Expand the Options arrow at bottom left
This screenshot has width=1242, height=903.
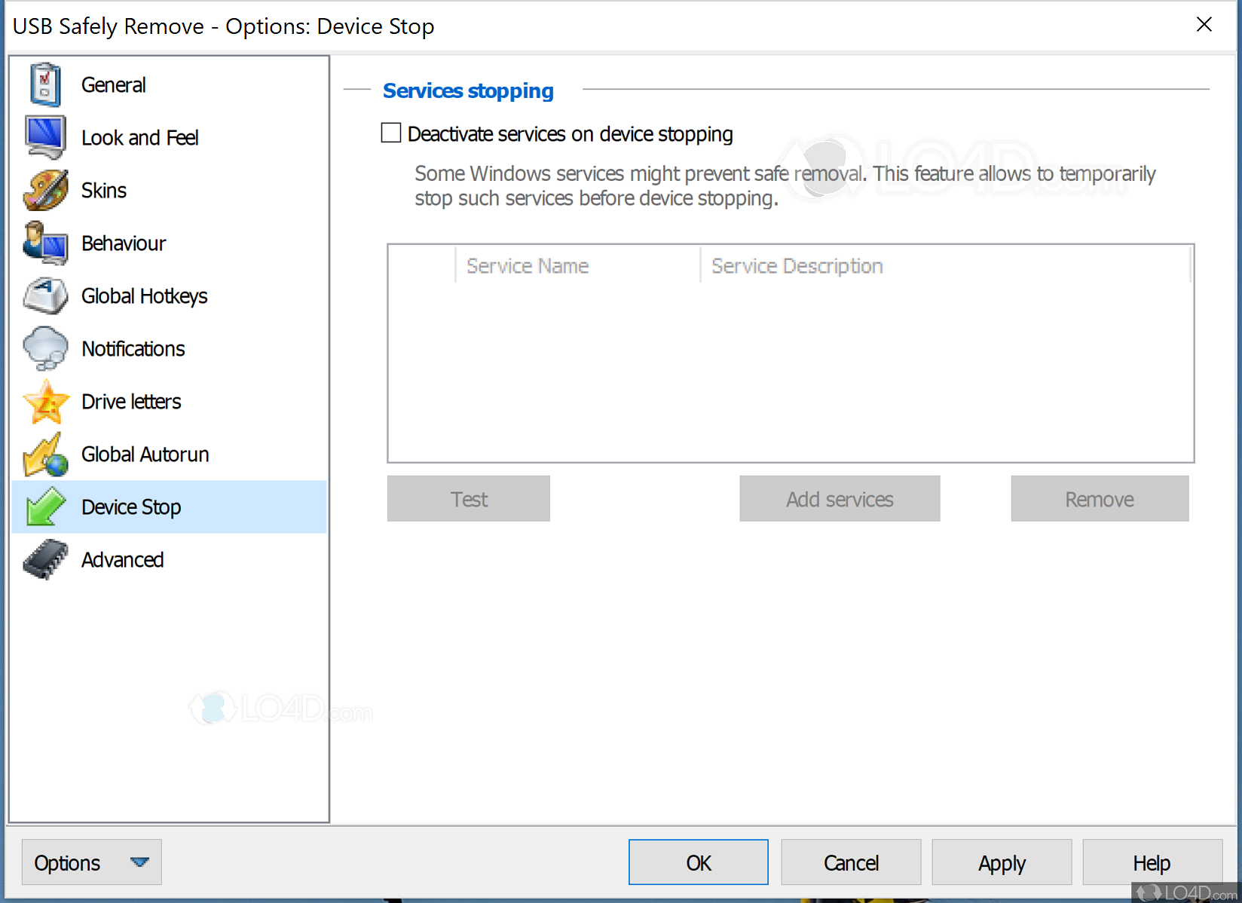click(x=141, y=862)
